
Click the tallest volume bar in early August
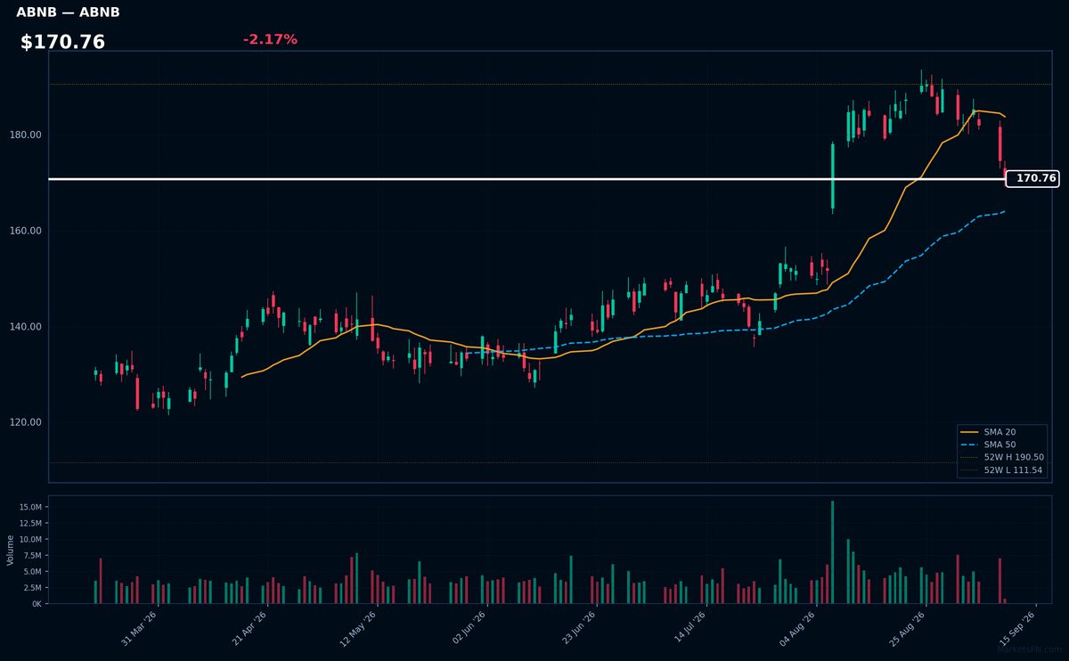click(x=832, y=552)
